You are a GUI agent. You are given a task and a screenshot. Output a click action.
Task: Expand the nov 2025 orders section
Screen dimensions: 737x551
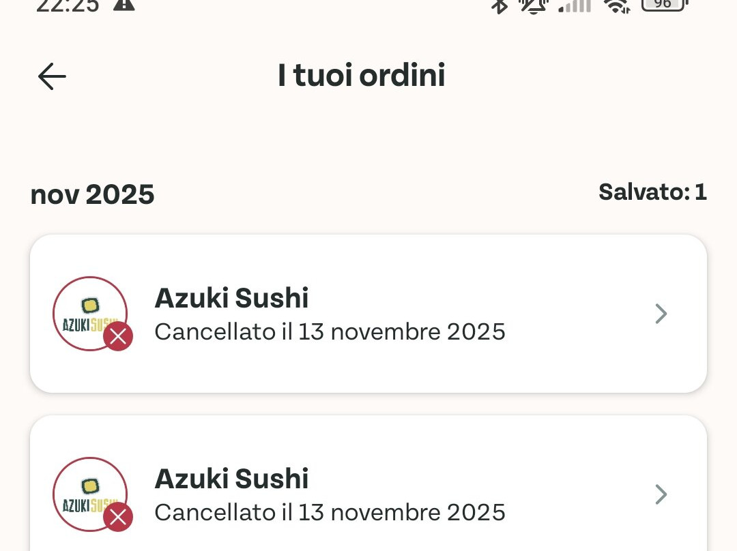[x=92, y=194]
